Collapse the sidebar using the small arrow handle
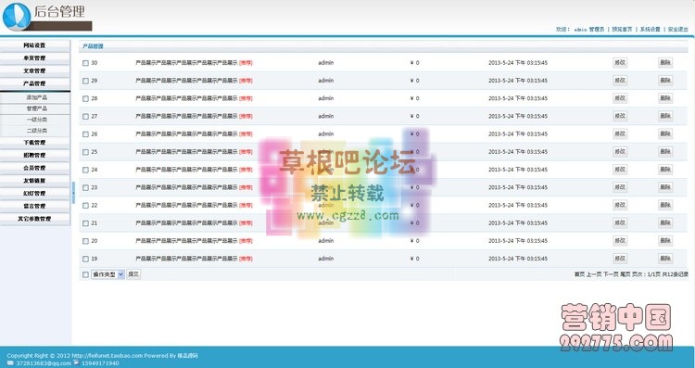 (73, 193)
